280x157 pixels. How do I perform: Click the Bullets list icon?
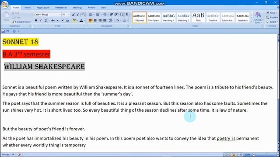pos(91,14)
